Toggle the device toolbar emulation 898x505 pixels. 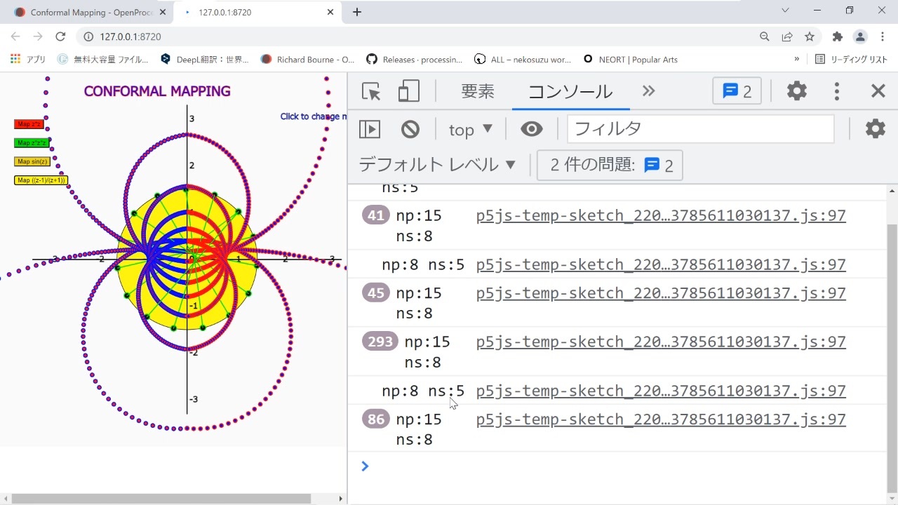(408, 91)
